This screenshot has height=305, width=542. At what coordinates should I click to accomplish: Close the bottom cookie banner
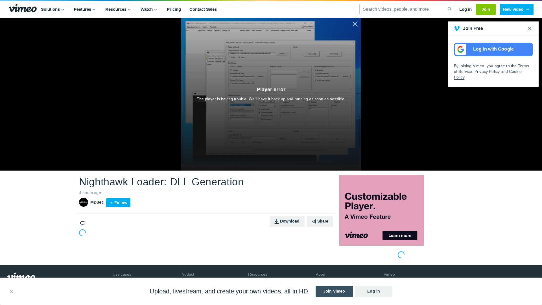coord(11,292)
